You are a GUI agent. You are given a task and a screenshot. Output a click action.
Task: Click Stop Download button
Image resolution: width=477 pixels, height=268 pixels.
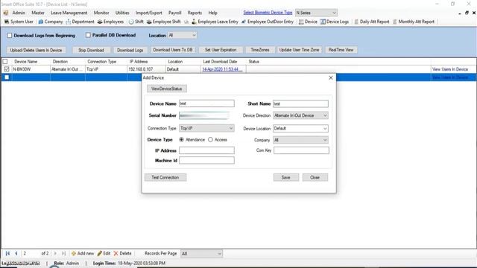coord(91,50)
